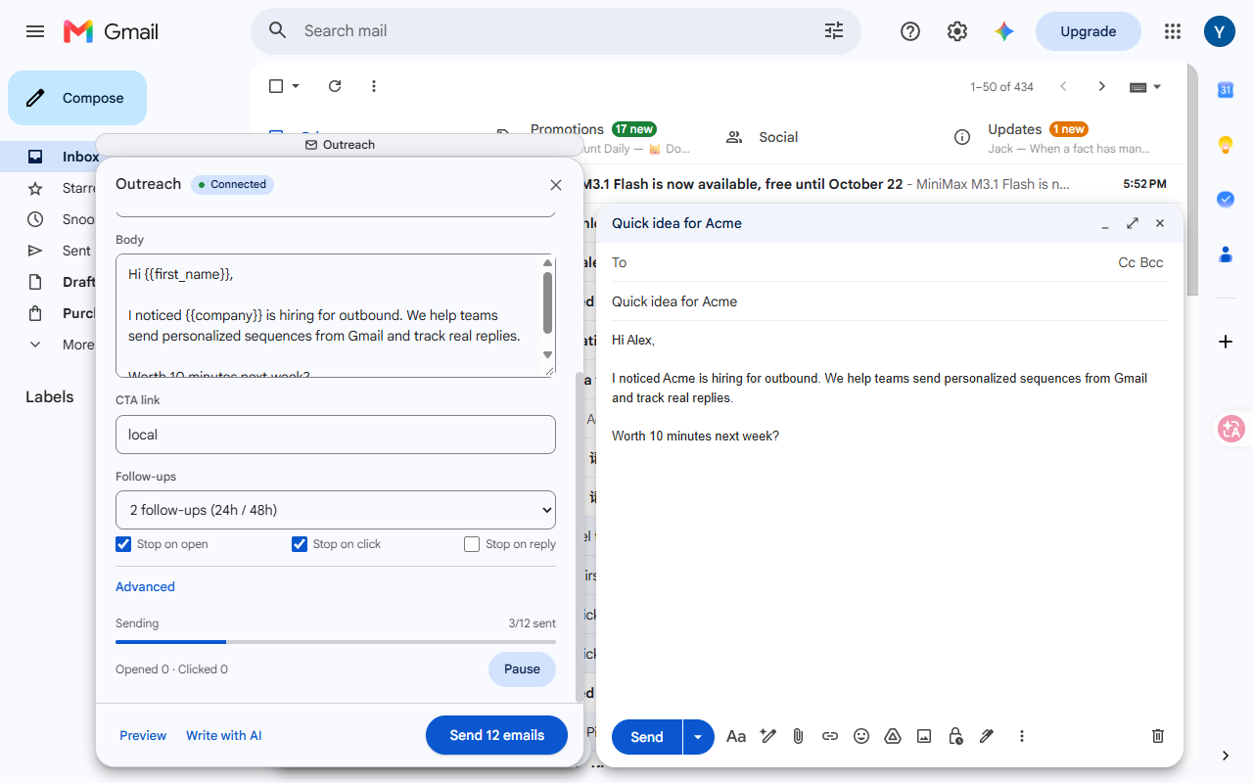The height and width of the screenshot is (783, 1253).
Task: Insert photo in compose window
Action: [x=924, y=736]
